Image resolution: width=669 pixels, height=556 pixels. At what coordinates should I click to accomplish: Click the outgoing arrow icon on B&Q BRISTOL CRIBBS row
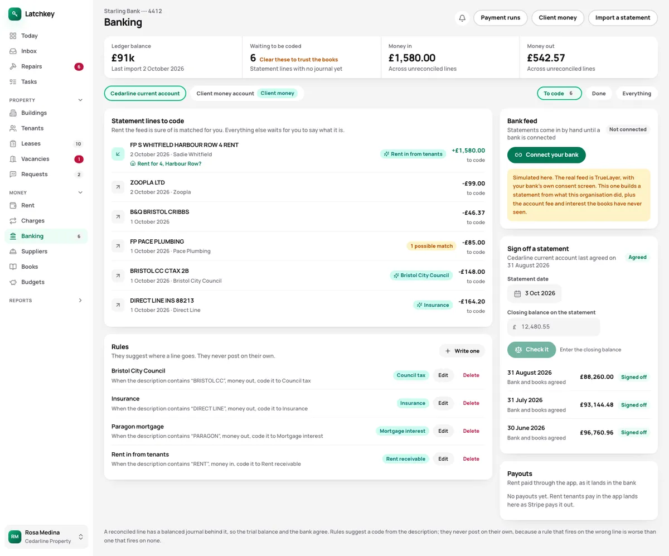[x=118, y=216]
